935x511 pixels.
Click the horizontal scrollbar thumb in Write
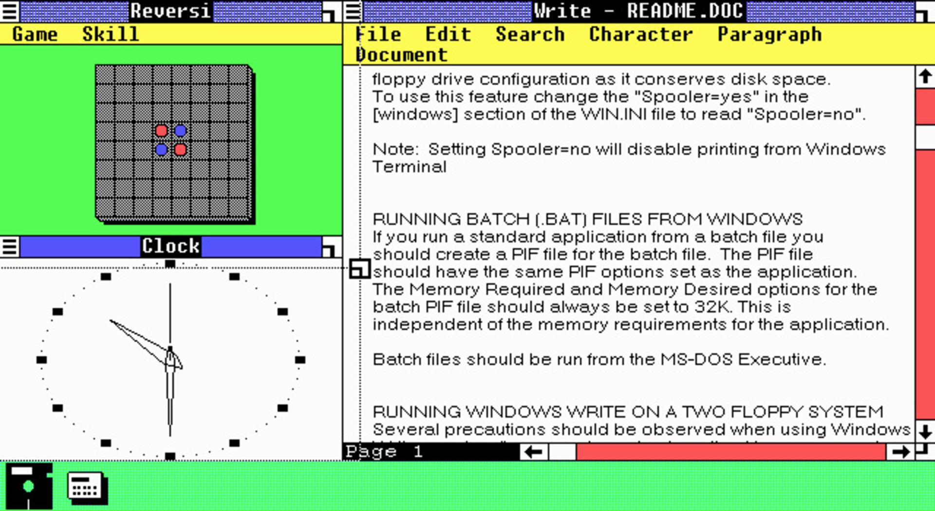563,452
